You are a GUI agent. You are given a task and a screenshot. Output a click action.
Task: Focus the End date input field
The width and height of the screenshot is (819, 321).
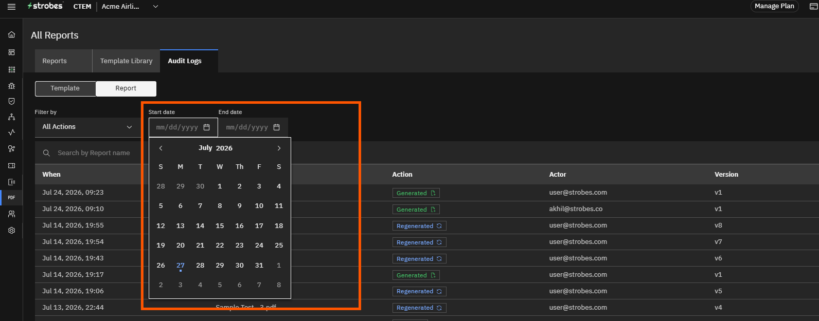[253, 127]
